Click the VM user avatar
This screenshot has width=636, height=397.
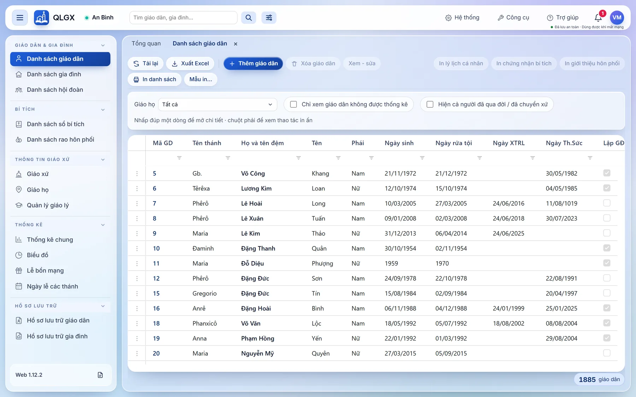pos(617,18)
